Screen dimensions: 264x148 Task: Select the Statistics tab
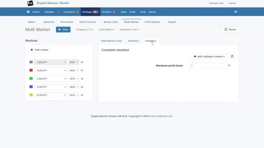tap(133, 41)
